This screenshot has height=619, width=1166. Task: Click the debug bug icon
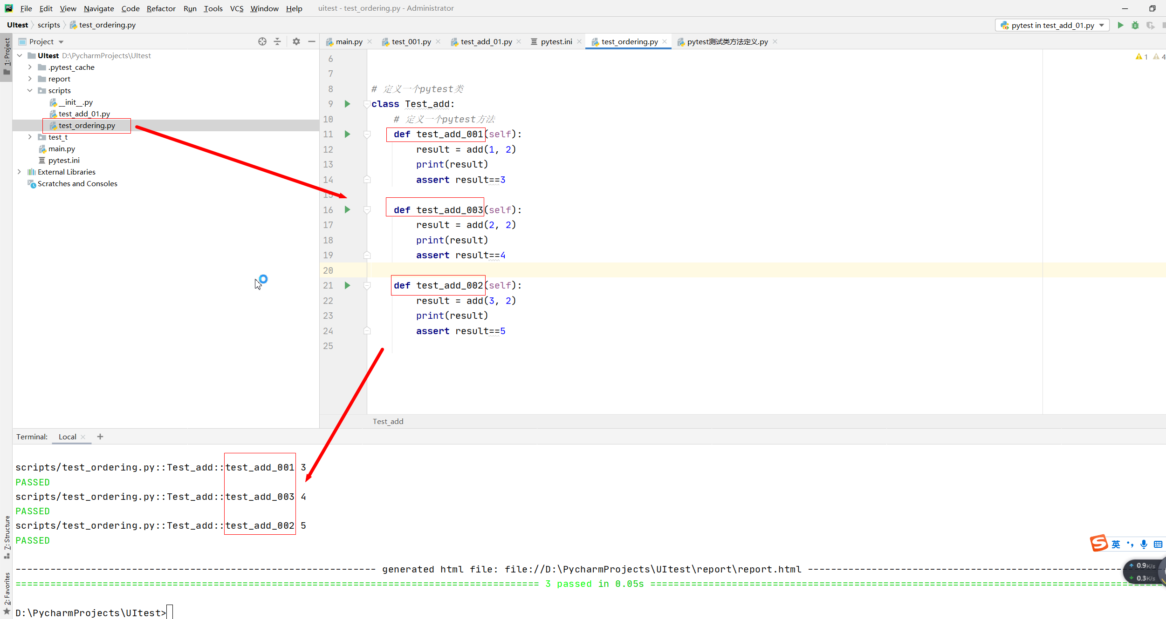click(1135, 25)
